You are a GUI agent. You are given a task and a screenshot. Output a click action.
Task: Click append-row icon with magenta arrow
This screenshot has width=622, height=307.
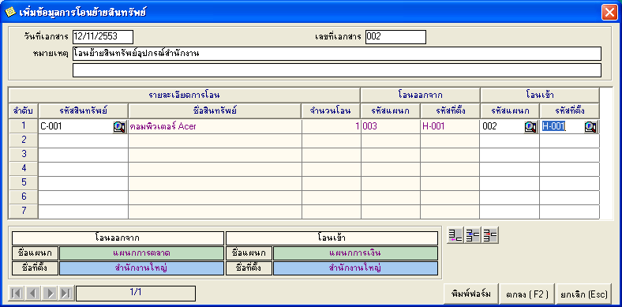(x=455, y=236)
